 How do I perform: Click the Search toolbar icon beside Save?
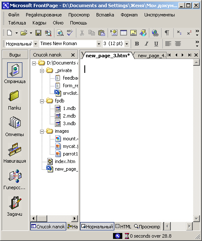48,33
